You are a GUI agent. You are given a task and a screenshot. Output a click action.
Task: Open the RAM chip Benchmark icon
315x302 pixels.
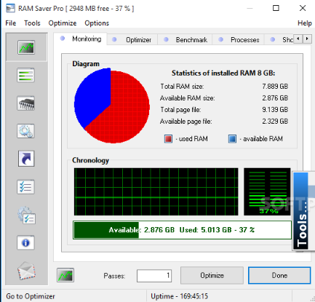[26, 103]
